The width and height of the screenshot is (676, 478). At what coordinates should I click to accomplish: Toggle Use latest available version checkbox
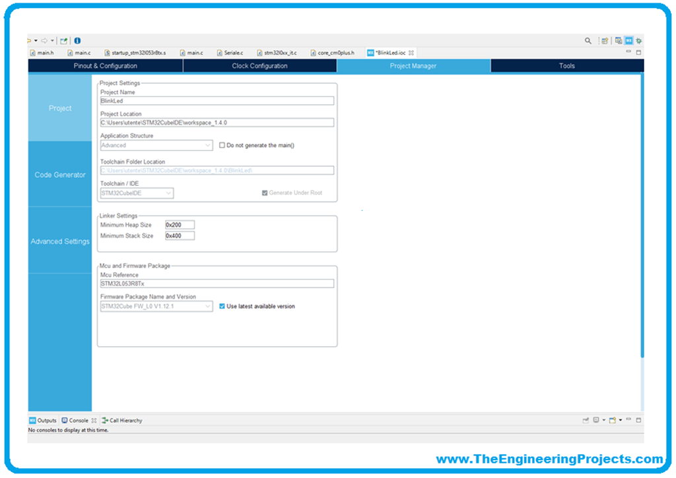tap(222, 306)
